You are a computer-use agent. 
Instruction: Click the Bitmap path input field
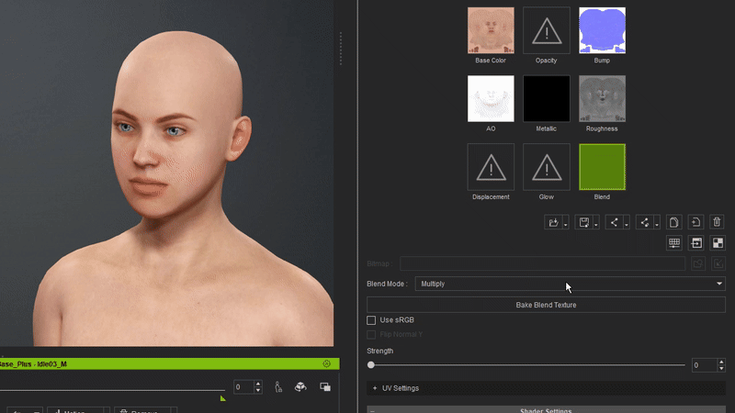[x=542, y=263]
